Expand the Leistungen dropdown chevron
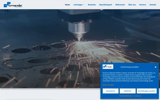This screenshot has width=160, height=100. 84,5
